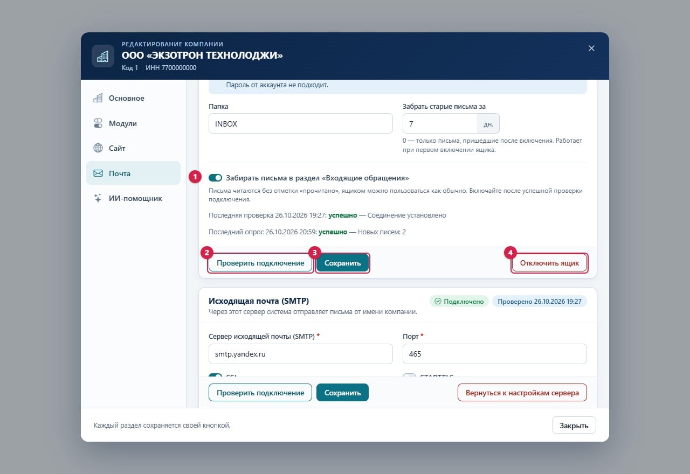Open the Основное section via its icon
This screenshot has height=474, width=690.
tap(98, 98)
